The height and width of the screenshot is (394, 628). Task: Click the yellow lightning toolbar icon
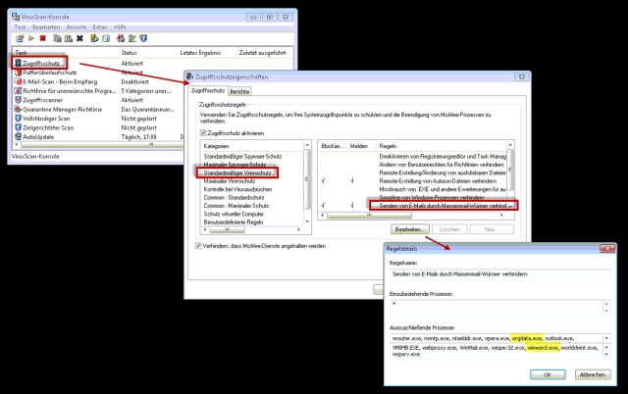tap(94, 38)
